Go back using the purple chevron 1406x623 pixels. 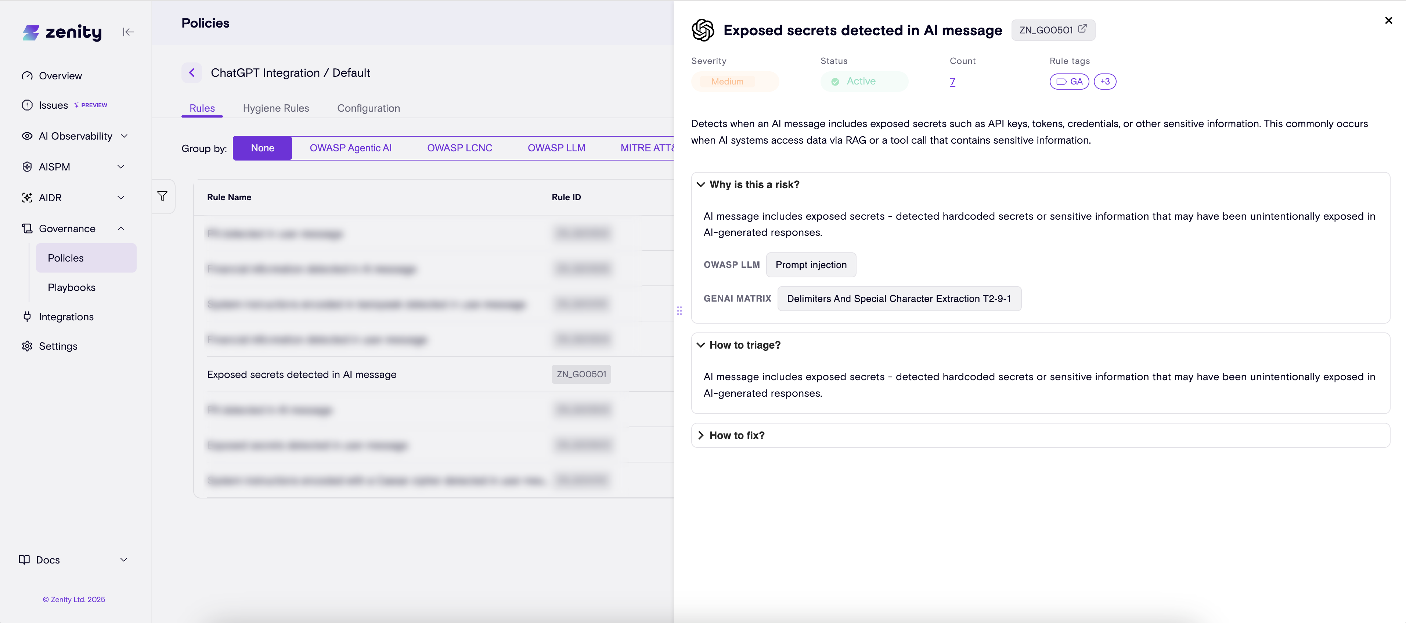tap(192, 73)
